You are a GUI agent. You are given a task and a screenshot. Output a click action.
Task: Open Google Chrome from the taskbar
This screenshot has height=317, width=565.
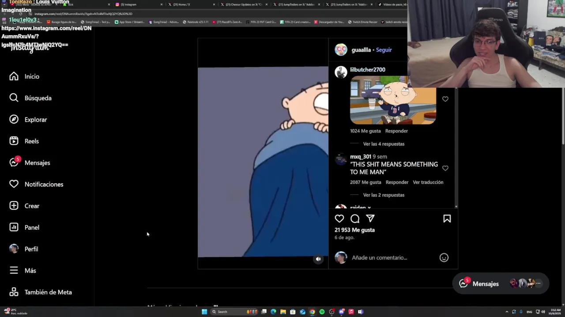(312, 312)
